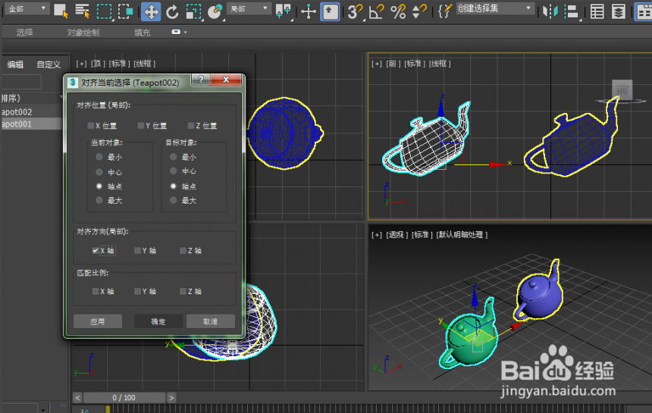The height and width of the screenshot is (413, 652).
Task: Toggle the Window/Crossing selection icon
Action: tap(125, 11)
